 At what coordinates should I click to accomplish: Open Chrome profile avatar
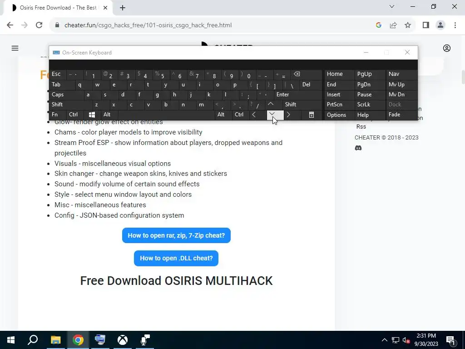(440, 25)
